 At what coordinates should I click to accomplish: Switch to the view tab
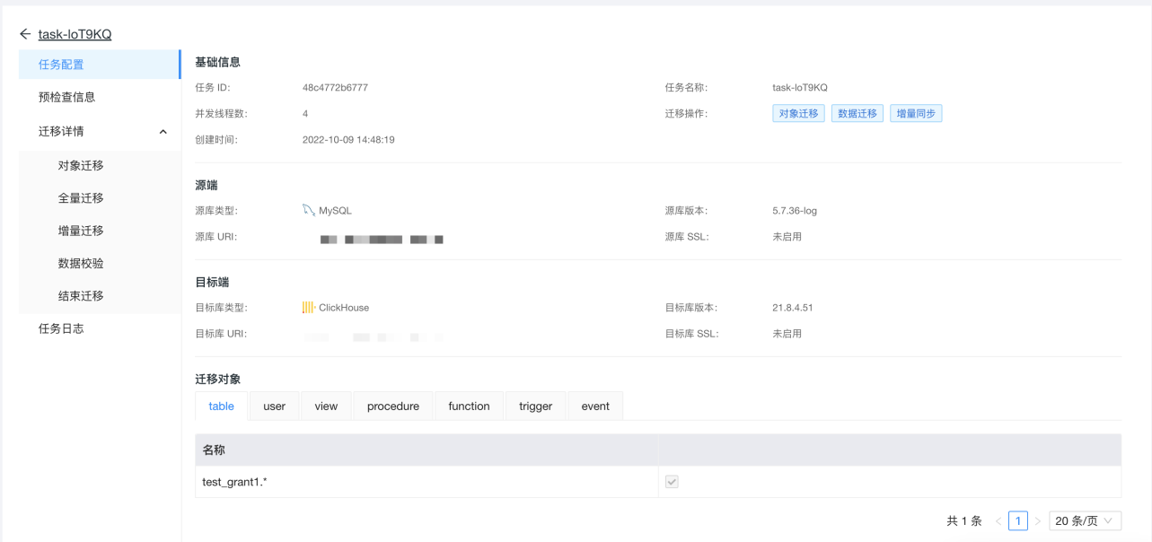(x=326, y=406)
